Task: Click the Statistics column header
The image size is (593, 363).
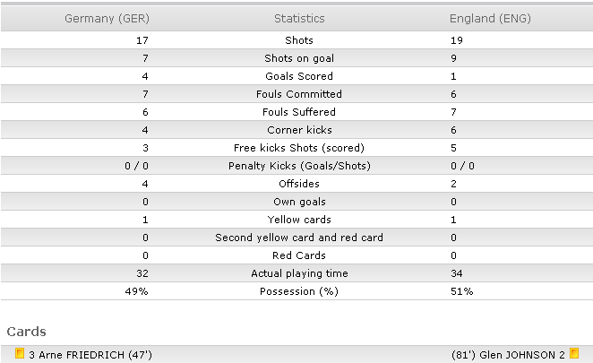Action: (x=299, y=18)
